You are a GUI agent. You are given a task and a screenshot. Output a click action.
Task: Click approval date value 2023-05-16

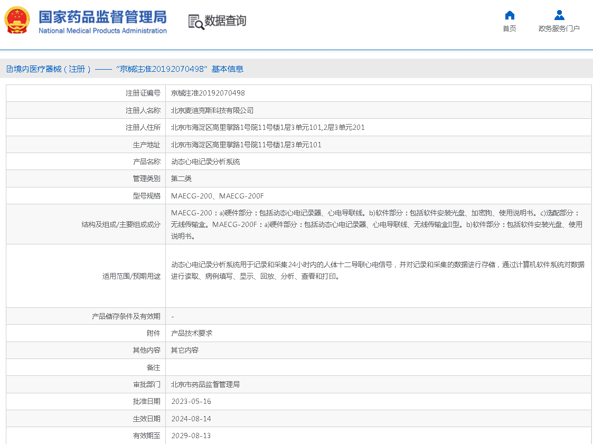point(191,401)
